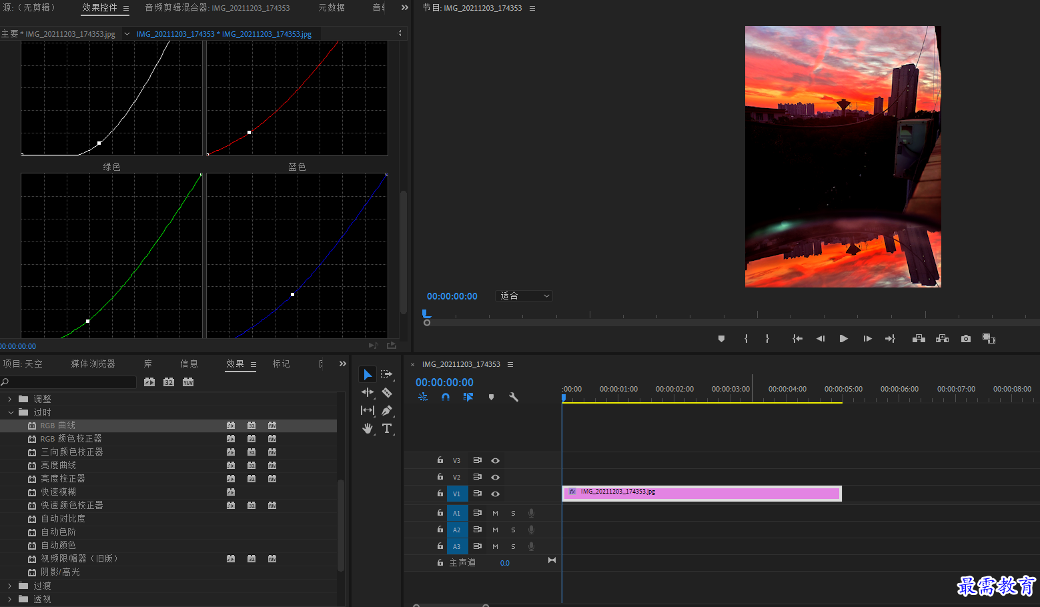1040x607 pixels.
Task: Select the Track Select Forward tool
Action: point(386,374)
